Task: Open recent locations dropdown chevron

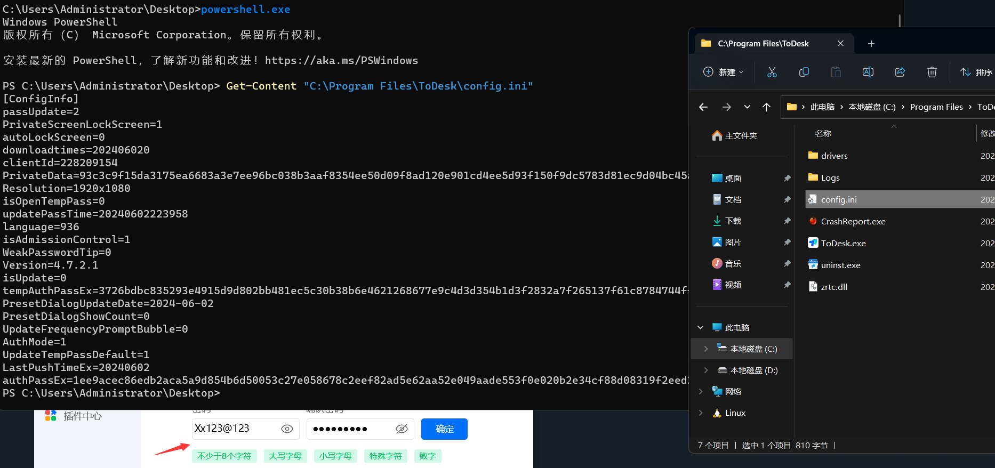Action: (747, 107)
